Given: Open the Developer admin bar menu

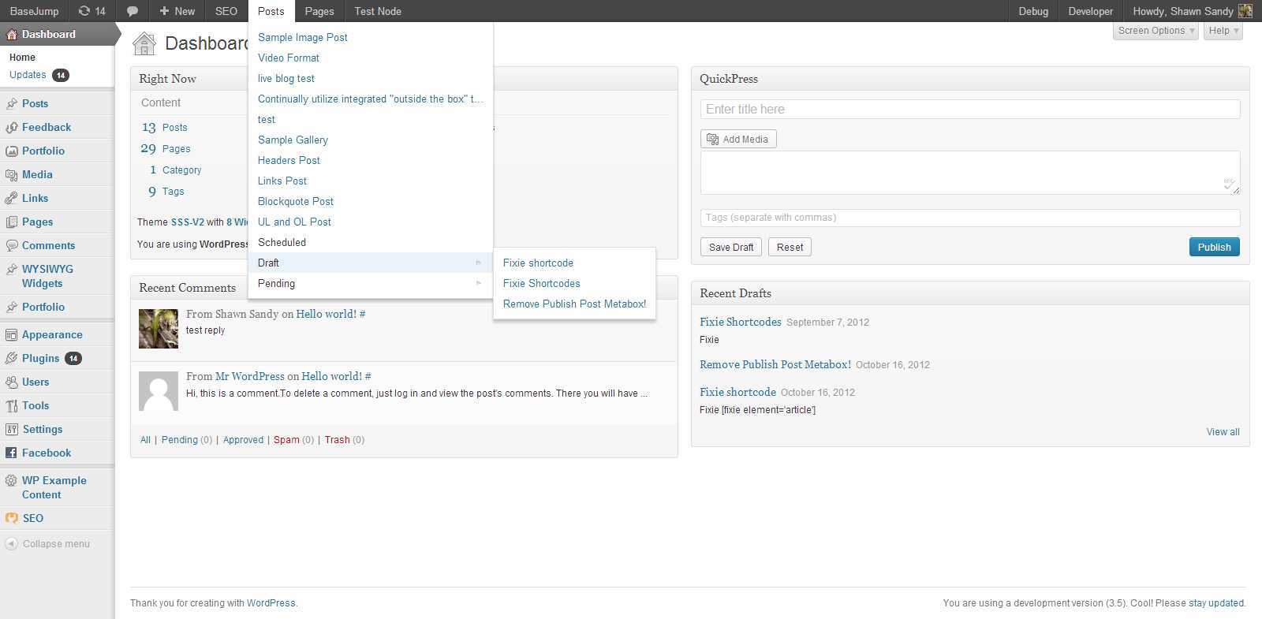Looking at the screenshot, I should pyautogui.click(x=1091, y=11).
